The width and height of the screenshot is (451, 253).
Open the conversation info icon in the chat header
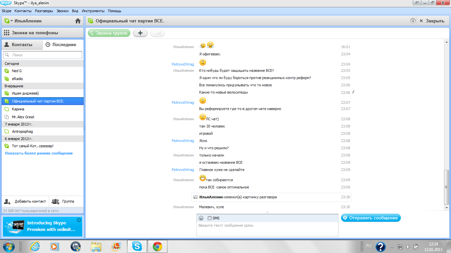(413, 21)
